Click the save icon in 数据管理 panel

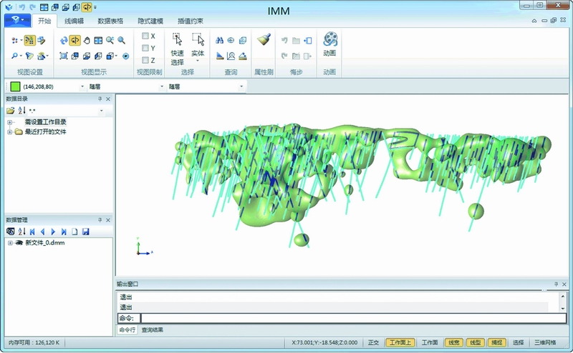(85, 232)
